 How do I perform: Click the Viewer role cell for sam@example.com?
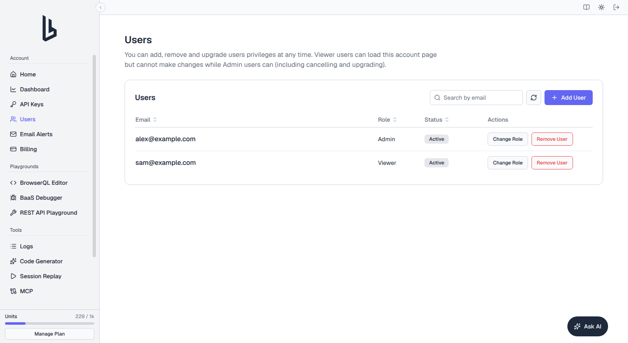click(x=387, y=163)
